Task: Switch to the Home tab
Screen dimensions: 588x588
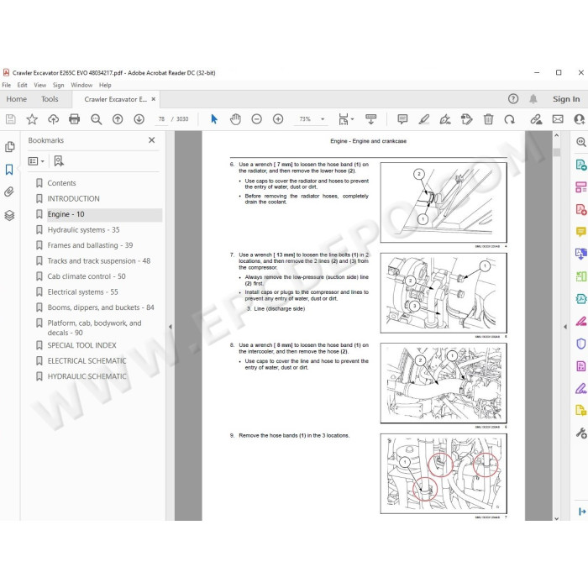Action: pos(17,99)
